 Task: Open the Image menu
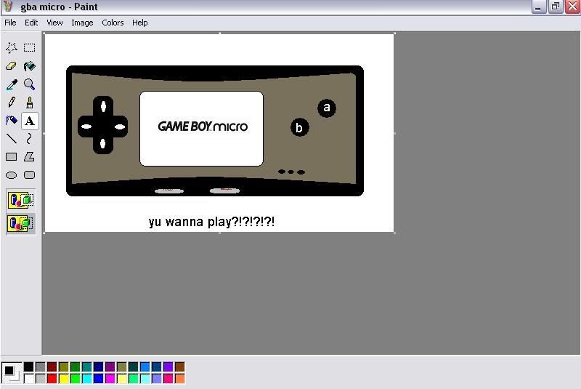click(x=82, y=23)
